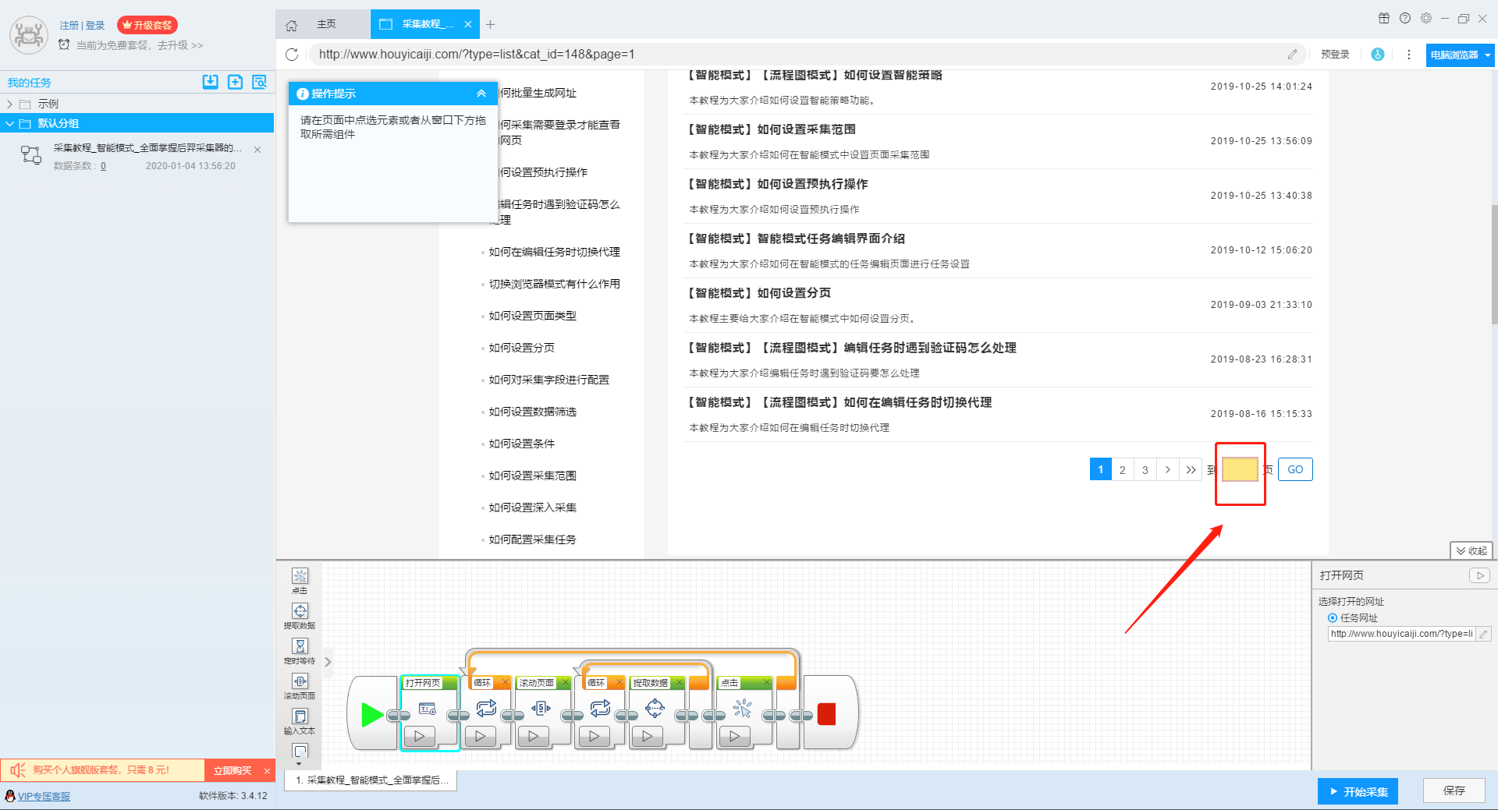Remove the 采集教程 task with its X

[257, 149]
